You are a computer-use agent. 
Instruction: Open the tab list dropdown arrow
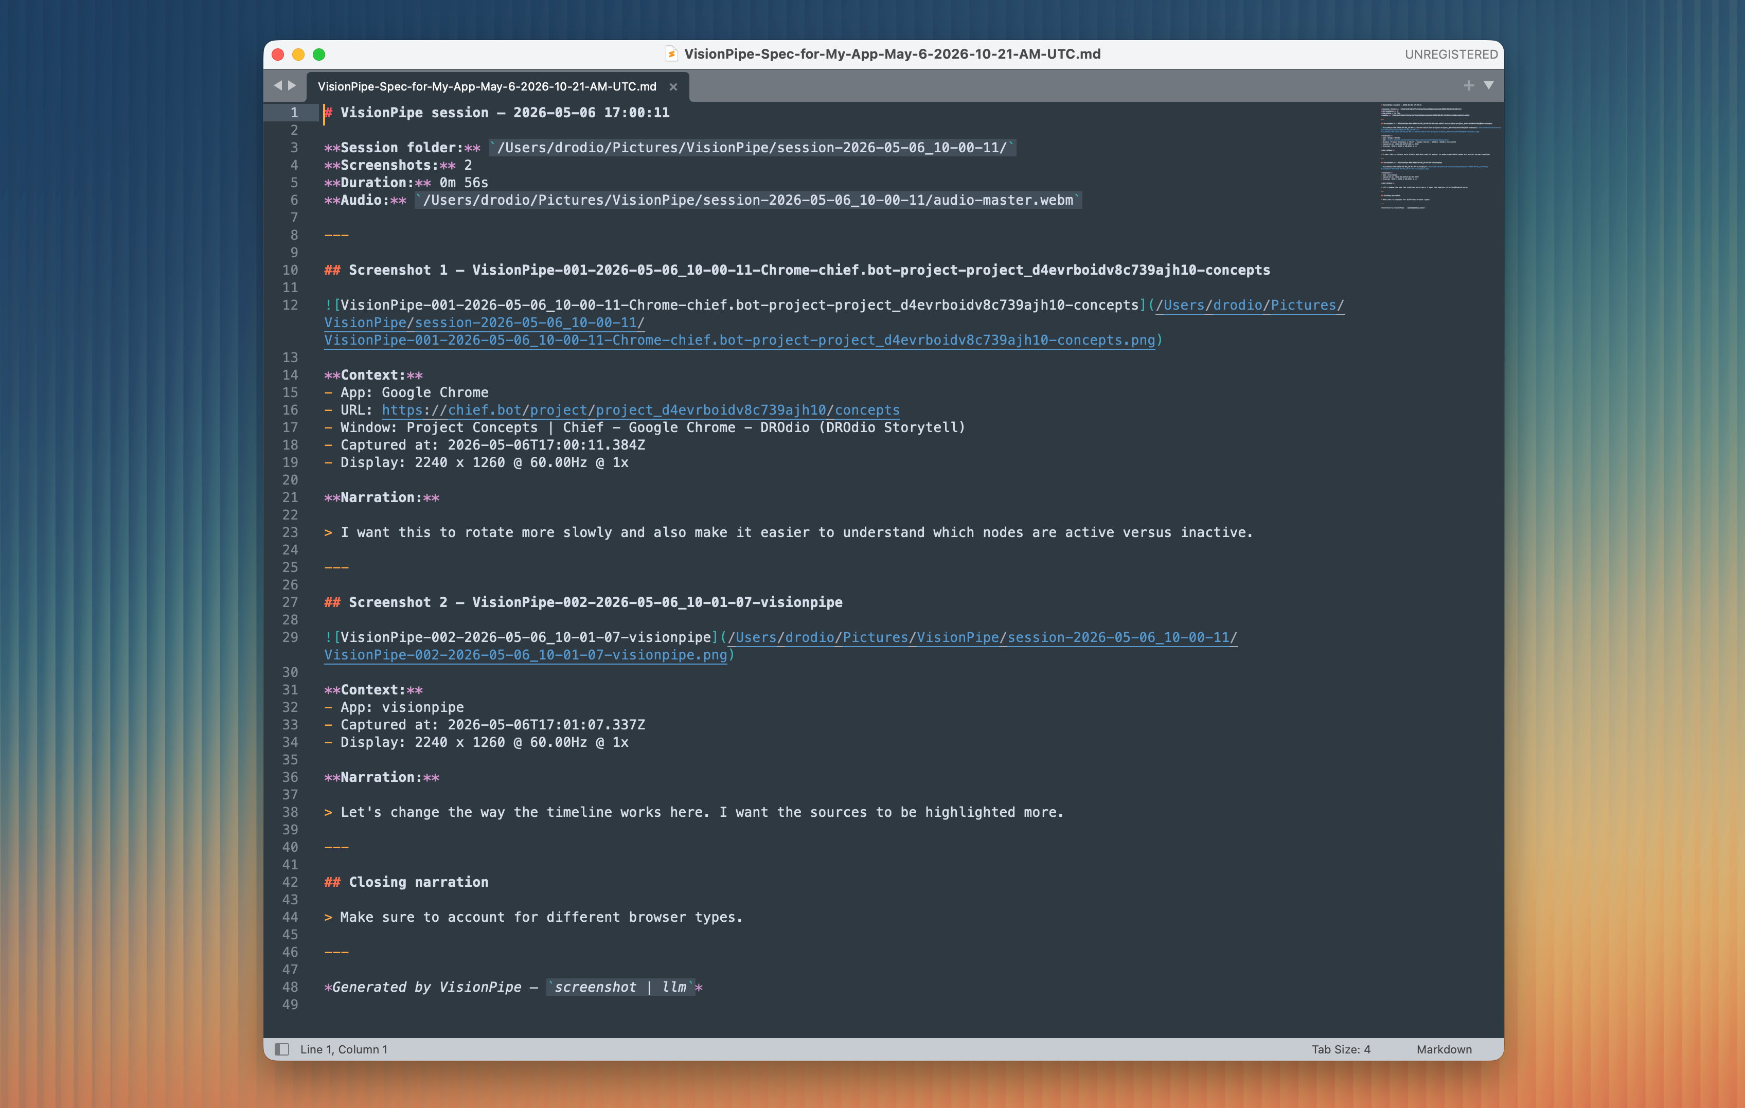[x=1488, y=85]
